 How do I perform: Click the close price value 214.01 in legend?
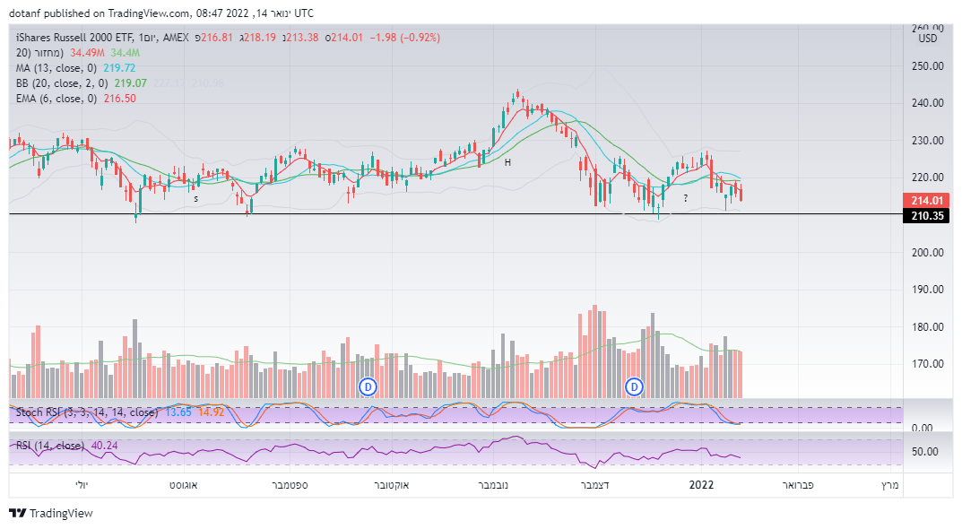click(347, 38)
